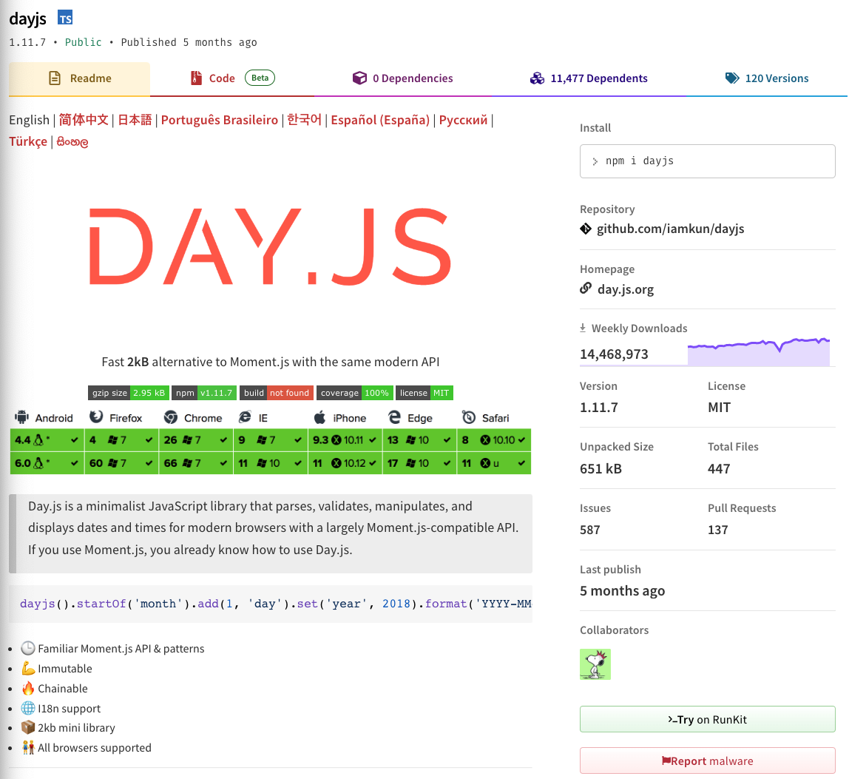Open the day.js.org homepage link

(x=626, y=289)
